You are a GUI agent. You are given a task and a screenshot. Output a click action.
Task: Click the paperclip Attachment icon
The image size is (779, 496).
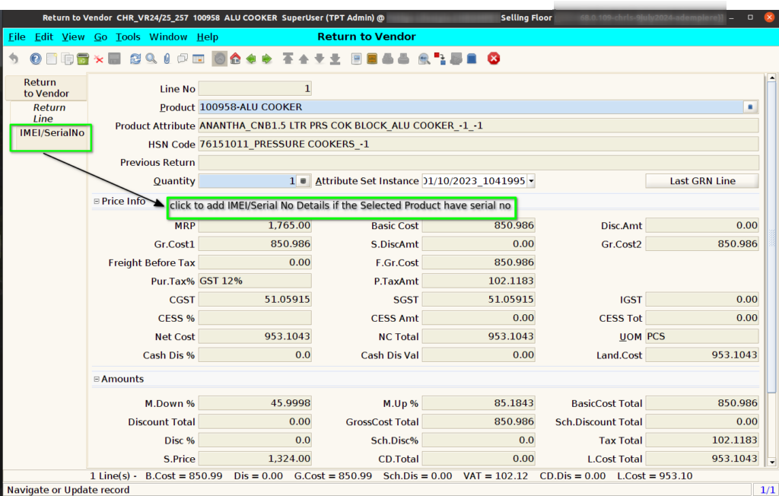click(x=167, y=59)
